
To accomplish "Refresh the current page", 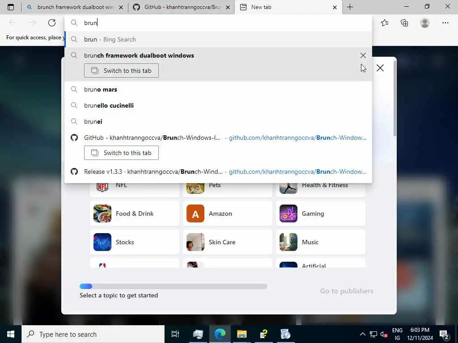I will 52,23.
